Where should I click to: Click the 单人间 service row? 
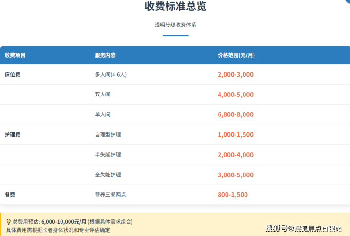click(103, 114)
